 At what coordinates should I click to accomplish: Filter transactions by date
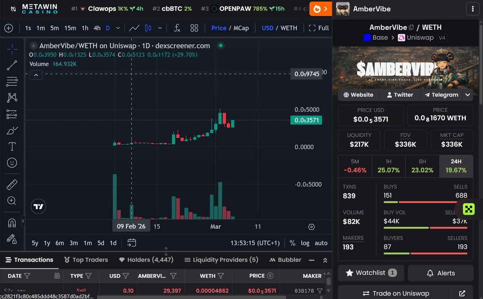27,276
